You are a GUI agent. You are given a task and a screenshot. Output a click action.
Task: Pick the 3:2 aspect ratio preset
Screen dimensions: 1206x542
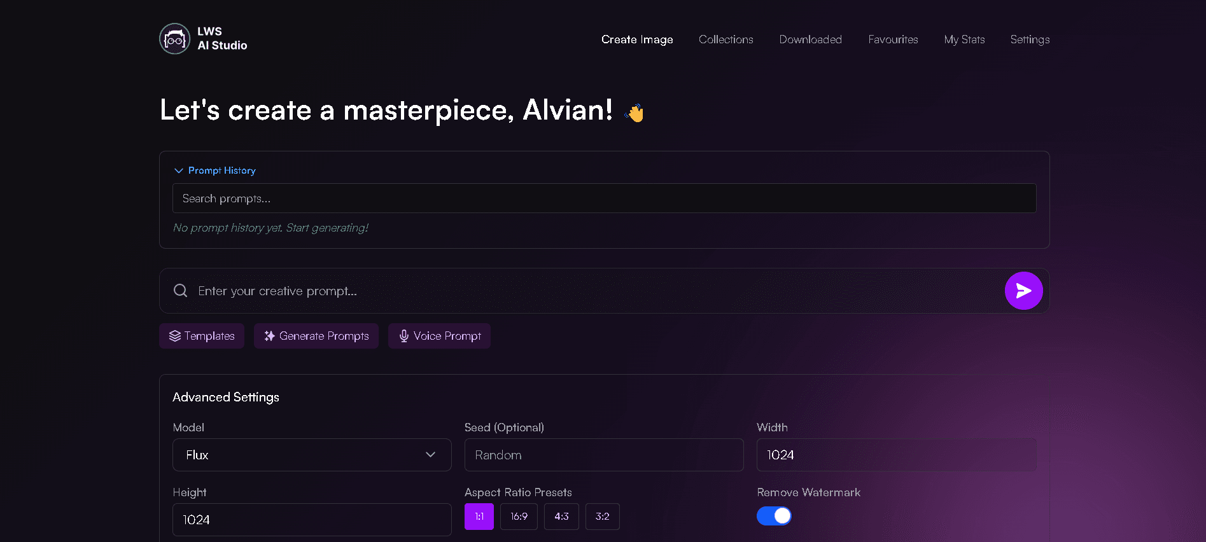pos(603,517)
